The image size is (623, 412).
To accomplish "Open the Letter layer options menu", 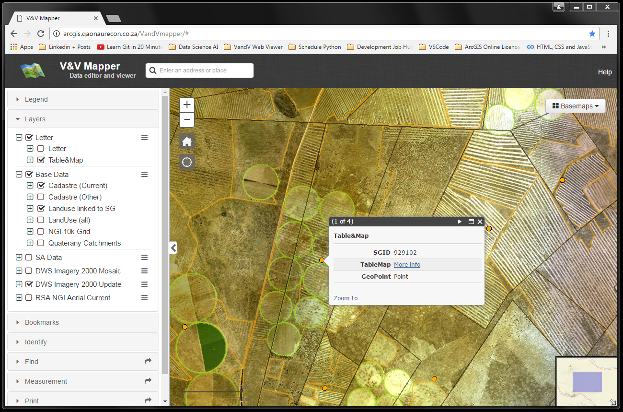I will pyautogui.click(x=144, y=137).
